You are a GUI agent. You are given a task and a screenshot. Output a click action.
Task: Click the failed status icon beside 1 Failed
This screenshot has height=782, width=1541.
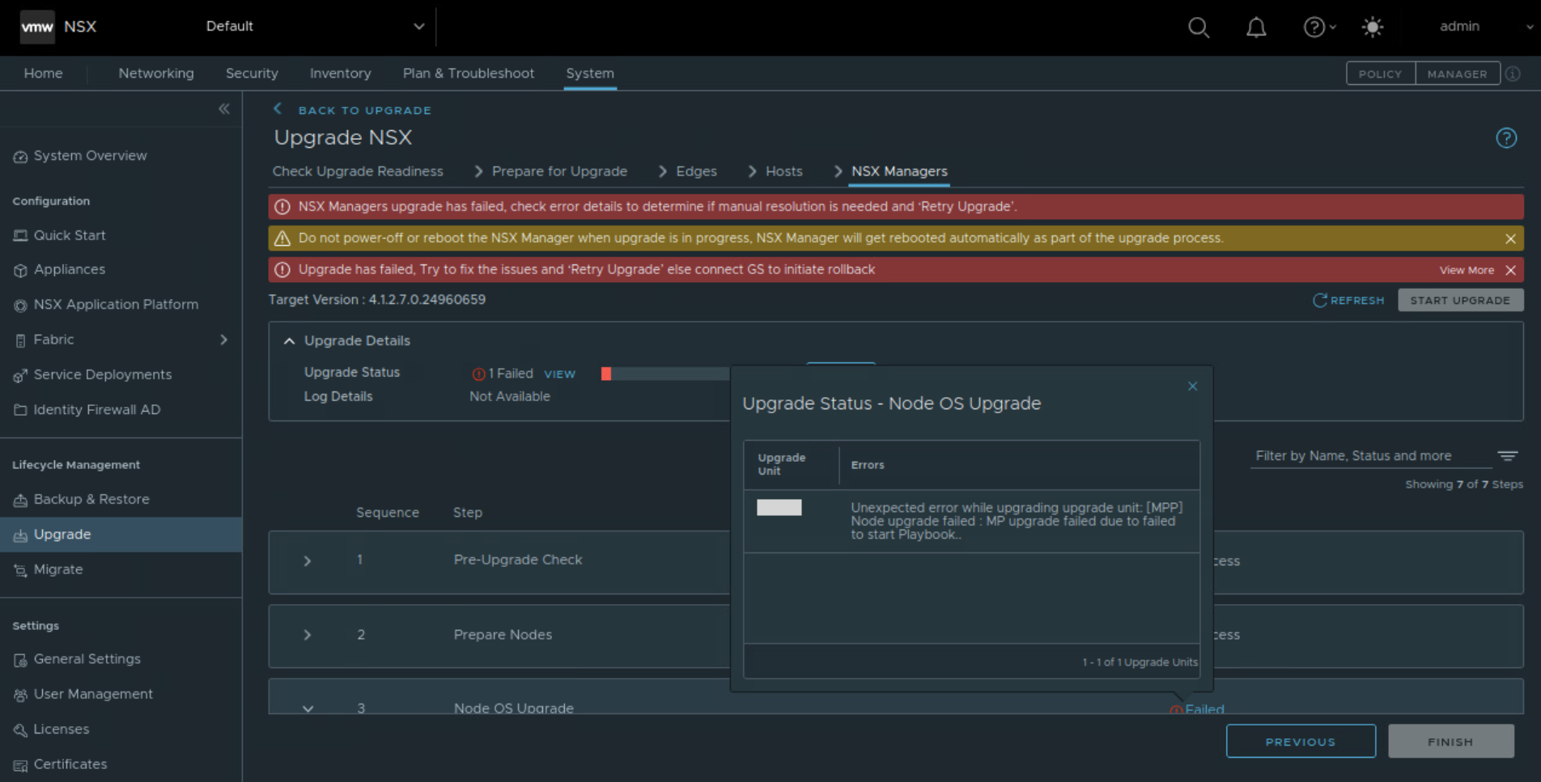coord(478,374)
